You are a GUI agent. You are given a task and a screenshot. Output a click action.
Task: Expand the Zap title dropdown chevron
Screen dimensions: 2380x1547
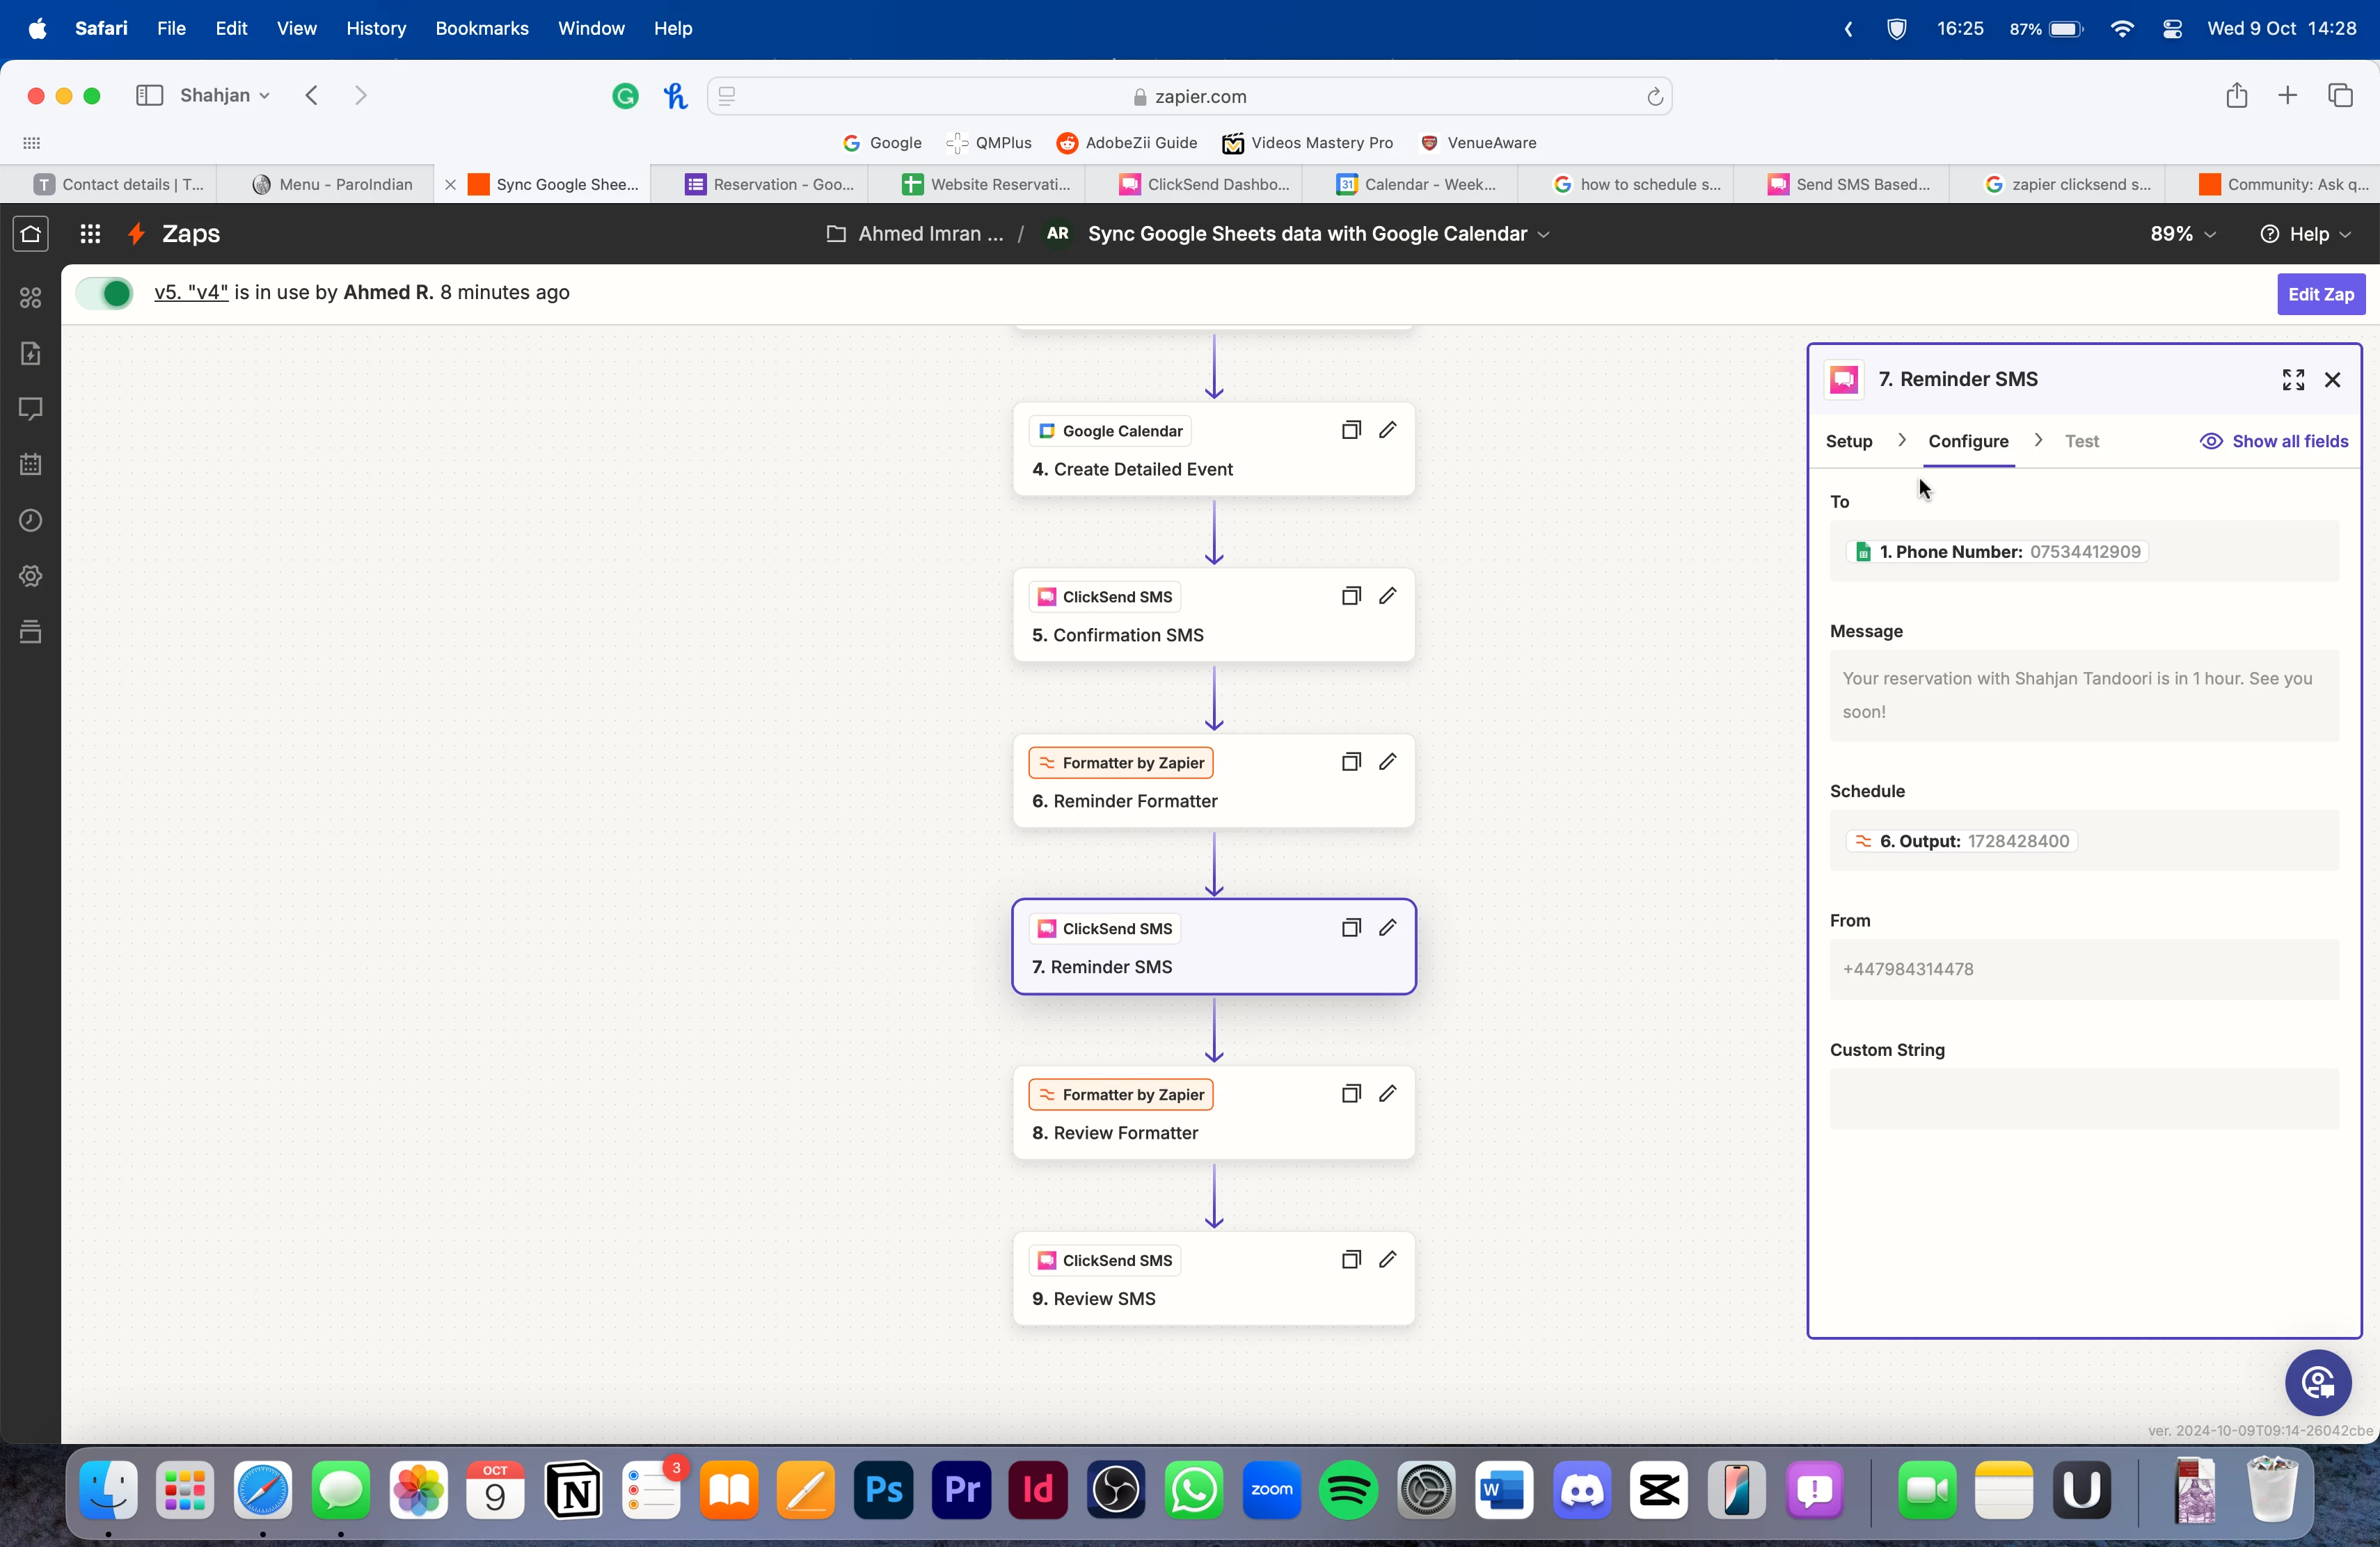pos(1543,234)
